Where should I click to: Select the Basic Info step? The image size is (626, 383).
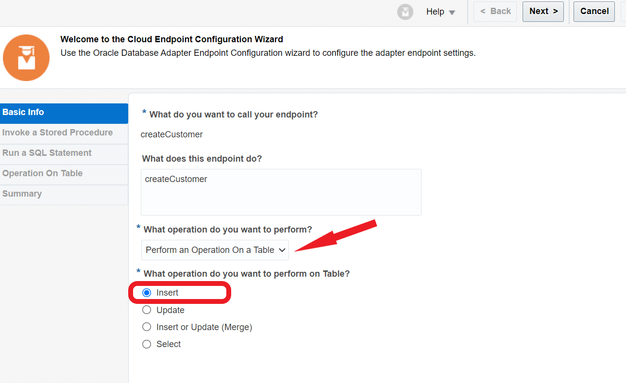[x=64, y=113]
